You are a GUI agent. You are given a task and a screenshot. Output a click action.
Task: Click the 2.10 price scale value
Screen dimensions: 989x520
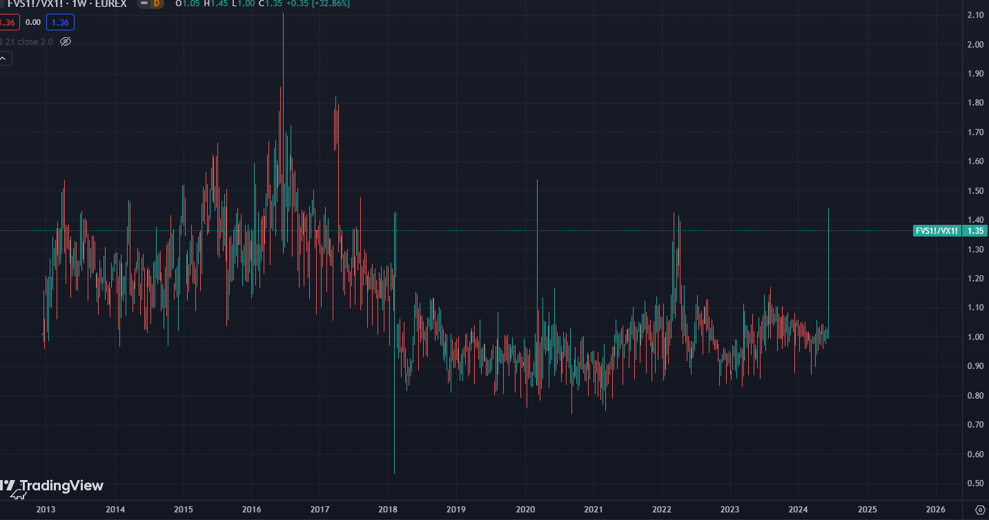(x=975, y=15)
